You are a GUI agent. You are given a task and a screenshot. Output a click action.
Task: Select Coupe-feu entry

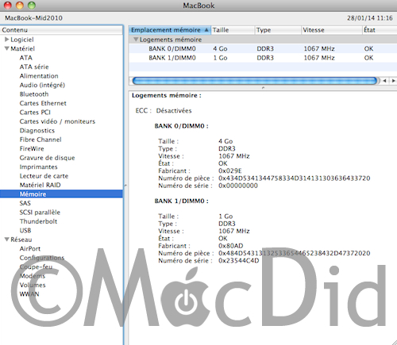tap(36, 267)
